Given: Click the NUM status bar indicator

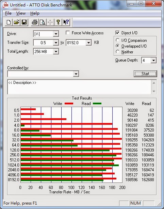Looking at the screenshot, I should pyautogui.click(x=135, y=203).
